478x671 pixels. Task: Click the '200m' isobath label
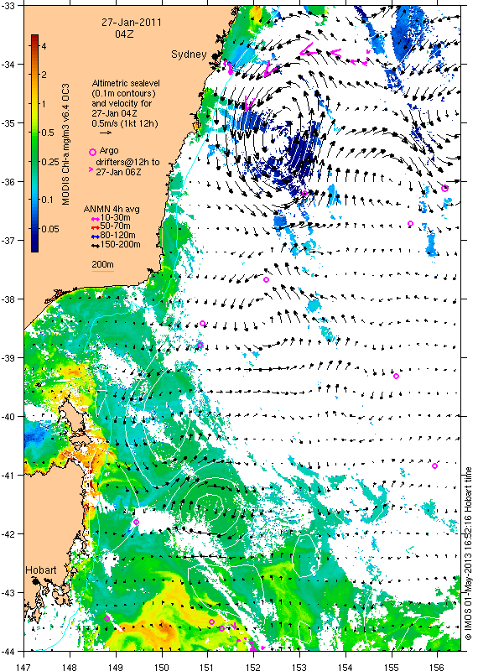click(x=102, y=264)
